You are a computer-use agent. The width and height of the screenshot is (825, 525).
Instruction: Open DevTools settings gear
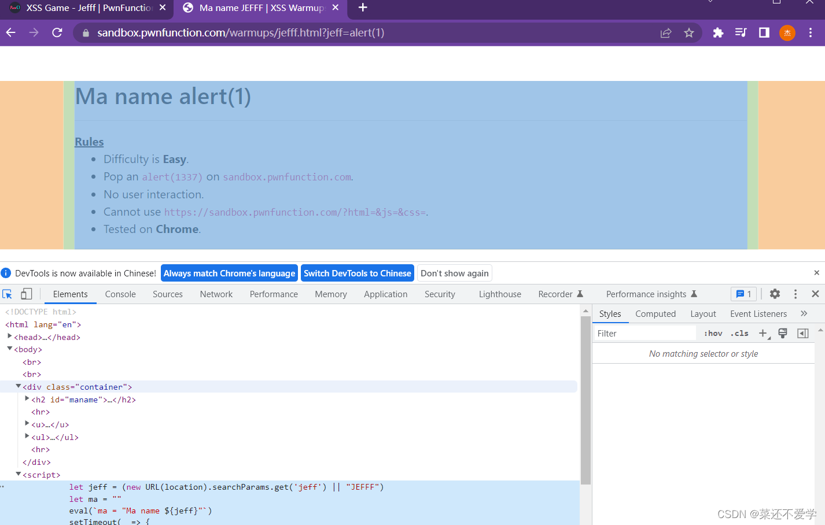tap(775, 294)
